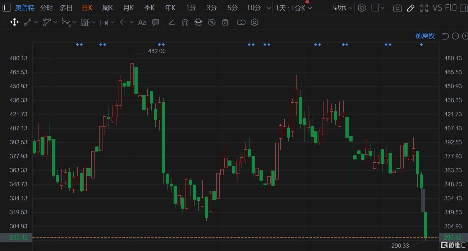Screen dimensions: 468x251
Task: Click the 奥普特 stock name
Action: tap(25, 8)
